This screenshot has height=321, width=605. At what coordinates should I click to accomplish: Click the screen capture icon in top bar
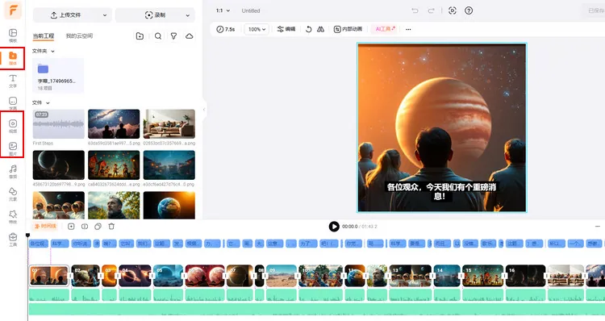pyautogui.click(x=453, y=10)
